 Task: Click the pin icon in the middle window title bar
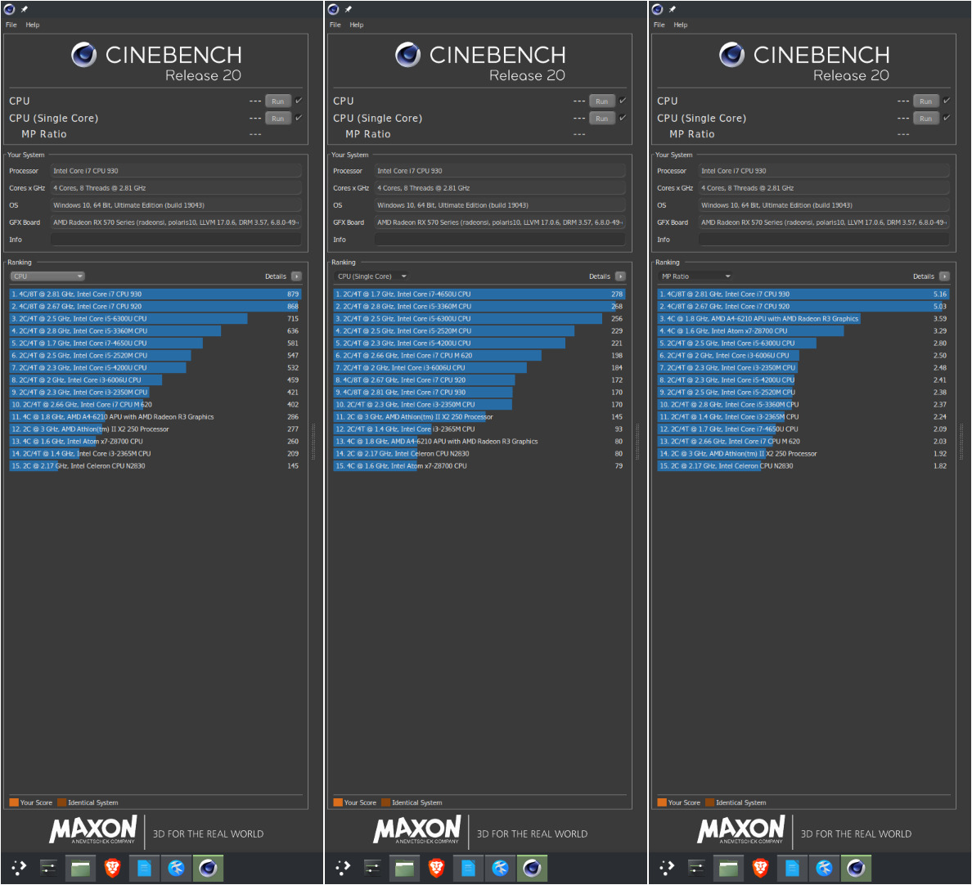349,9
